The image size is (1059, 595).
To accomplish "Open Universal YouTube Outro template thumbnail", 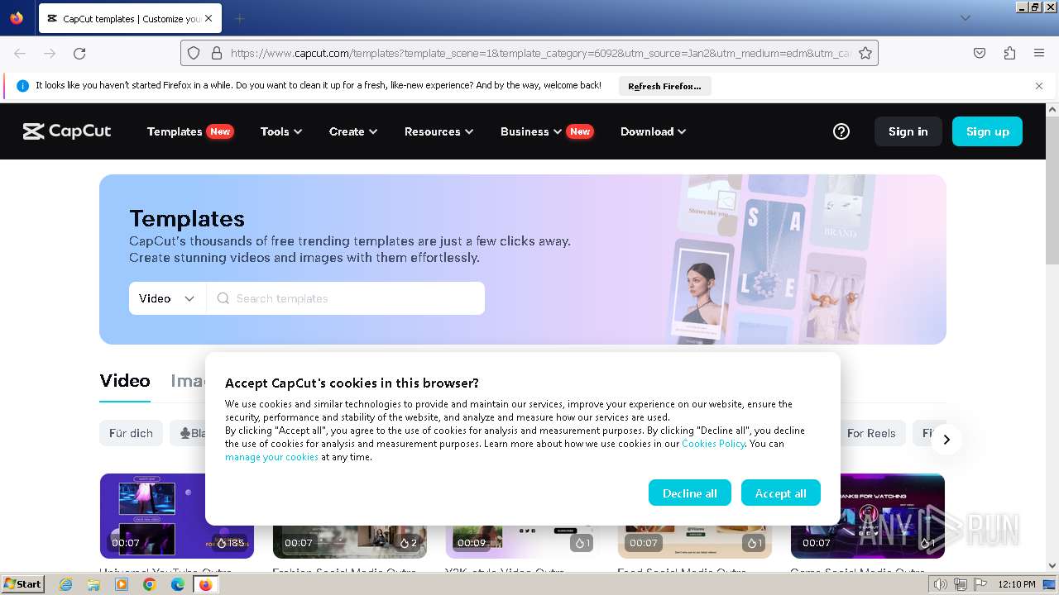I will pyautogui.click(x=177, y=516).
